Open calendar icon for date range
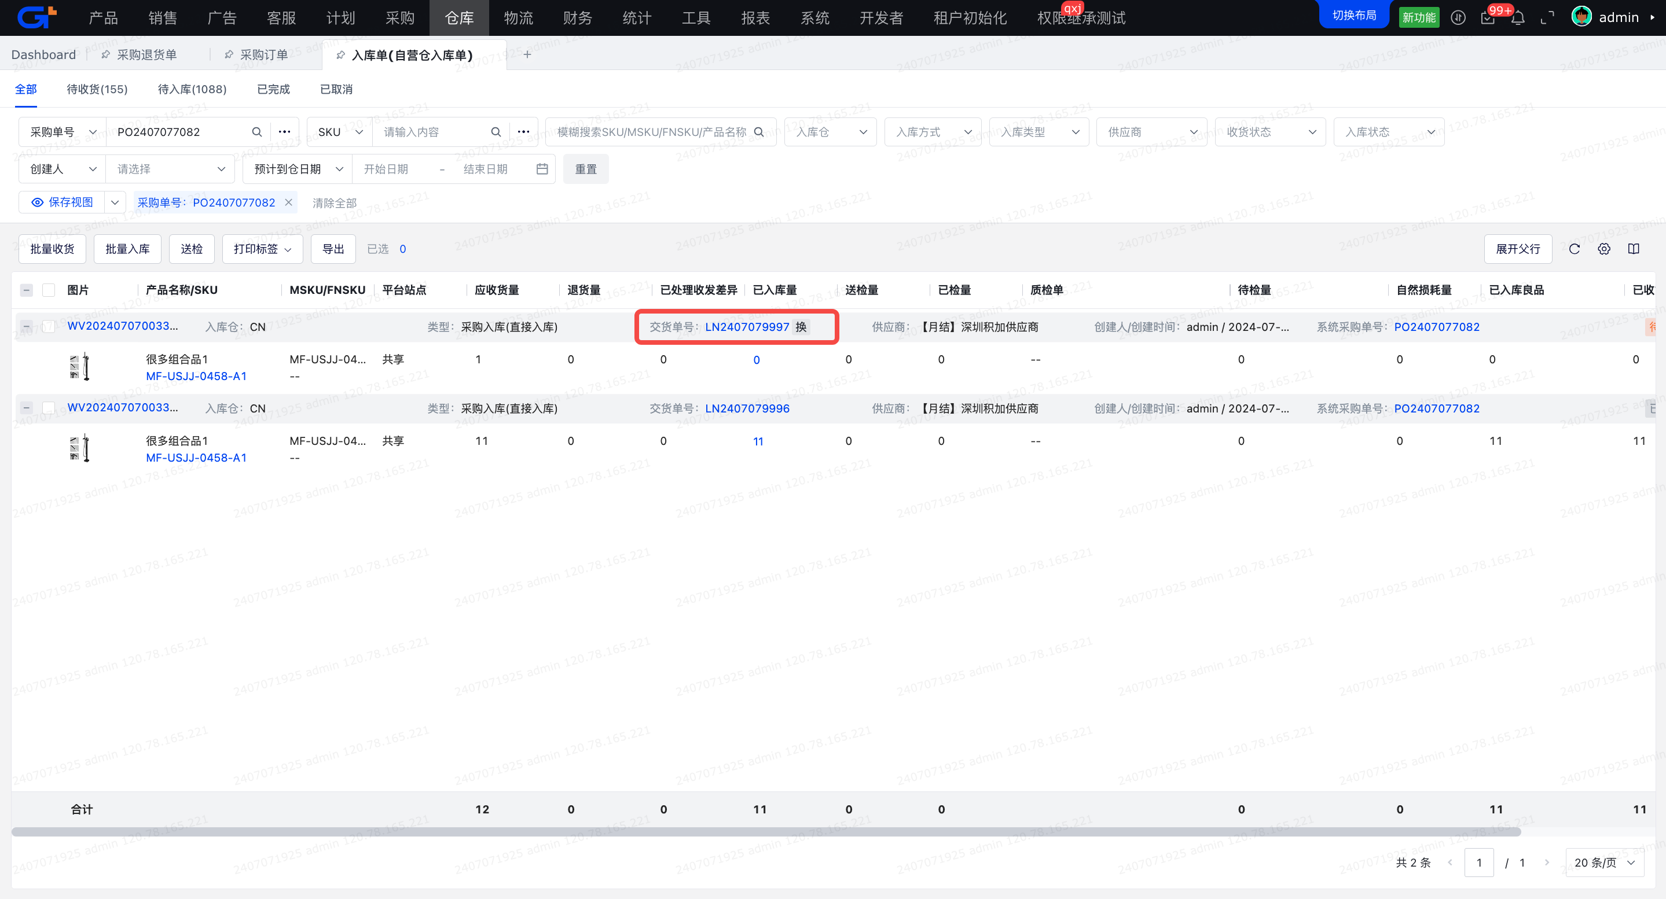The image size is (1666, 899). coord(542,169)
